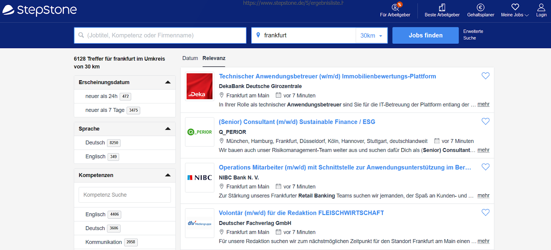Open Volontär Redaktion FLEISCHWIRTSCHAFT job link
This screenshot has width=551, height=250.
click(301, 213)
